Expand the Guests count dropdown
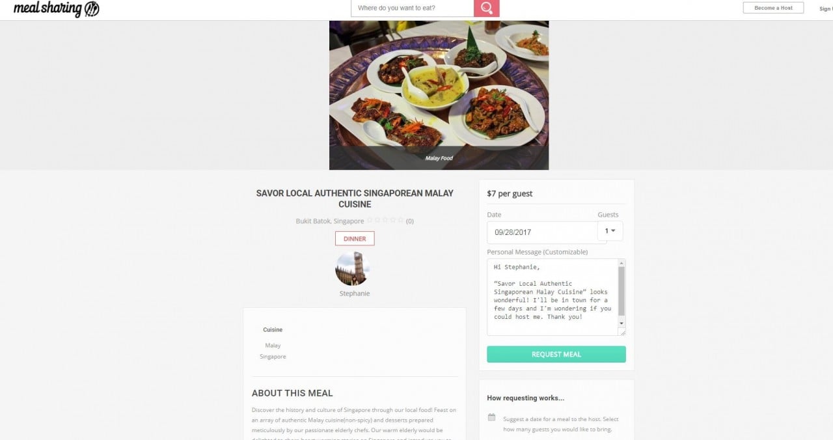833x440 pixels. click(610, 231)
